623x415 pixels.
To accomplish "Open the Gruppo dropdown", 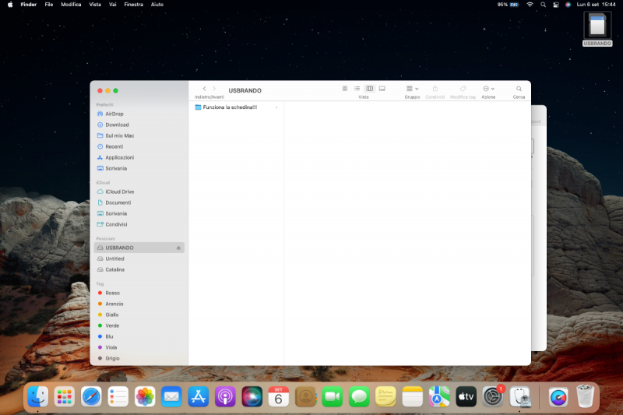I will pyautogui.click(x=412, y=89).
